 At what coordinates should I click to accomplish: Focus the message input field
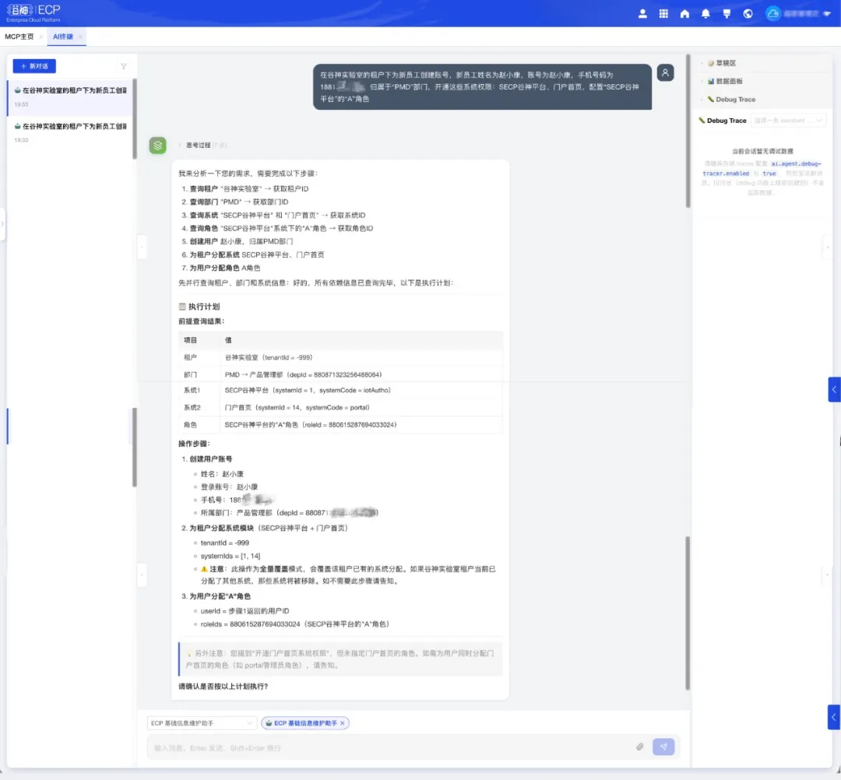pyautogui.click(x=392, y=747)
